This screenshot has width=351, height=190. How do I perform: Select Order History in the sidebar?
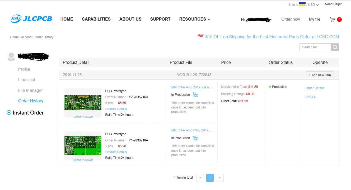[31, 101]
